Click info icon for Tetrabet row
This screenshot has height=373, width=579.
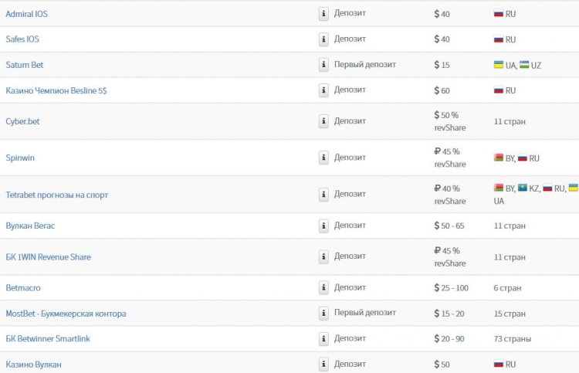point(323,195)
